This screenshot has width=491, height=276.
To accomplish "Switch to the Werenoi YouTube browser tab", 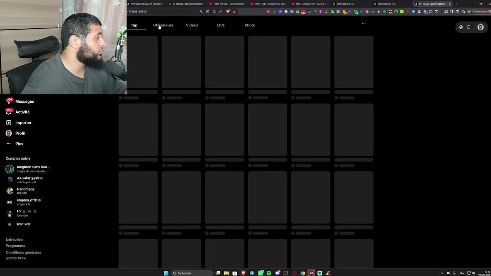I will pyautogui.click(x=228, y=4).
